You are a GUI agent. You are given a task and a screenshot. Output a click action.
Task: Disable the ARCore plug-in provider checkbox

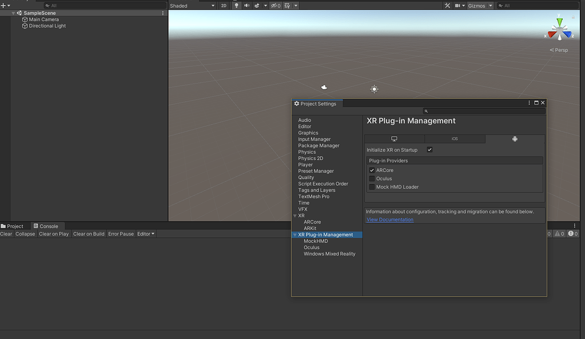(x=372, y=170)
